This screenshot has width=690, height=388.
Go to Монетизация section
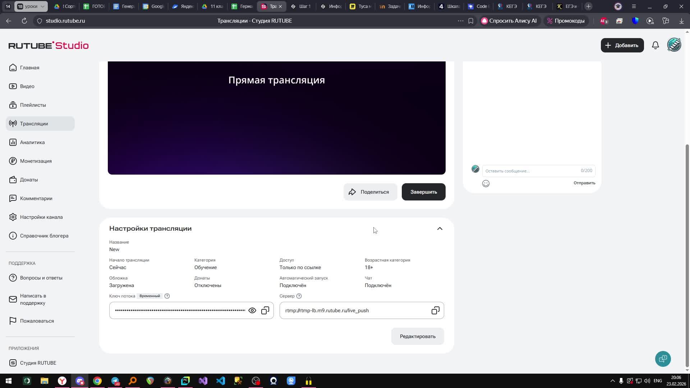(36, 161)
